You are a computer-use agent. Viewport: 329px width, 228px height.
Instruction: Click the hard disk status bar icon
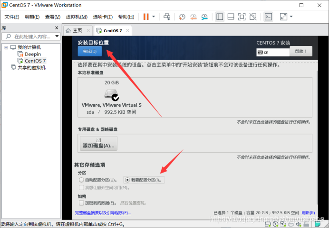pos(268,225)
